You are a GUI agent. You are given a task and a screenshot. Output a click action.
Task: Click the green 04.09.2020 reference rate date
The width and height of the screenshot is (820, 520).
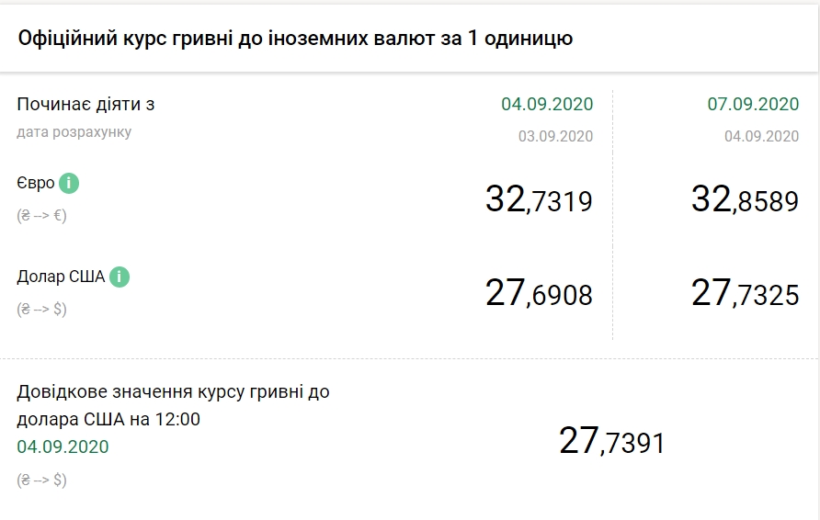[x=63, y=447]
